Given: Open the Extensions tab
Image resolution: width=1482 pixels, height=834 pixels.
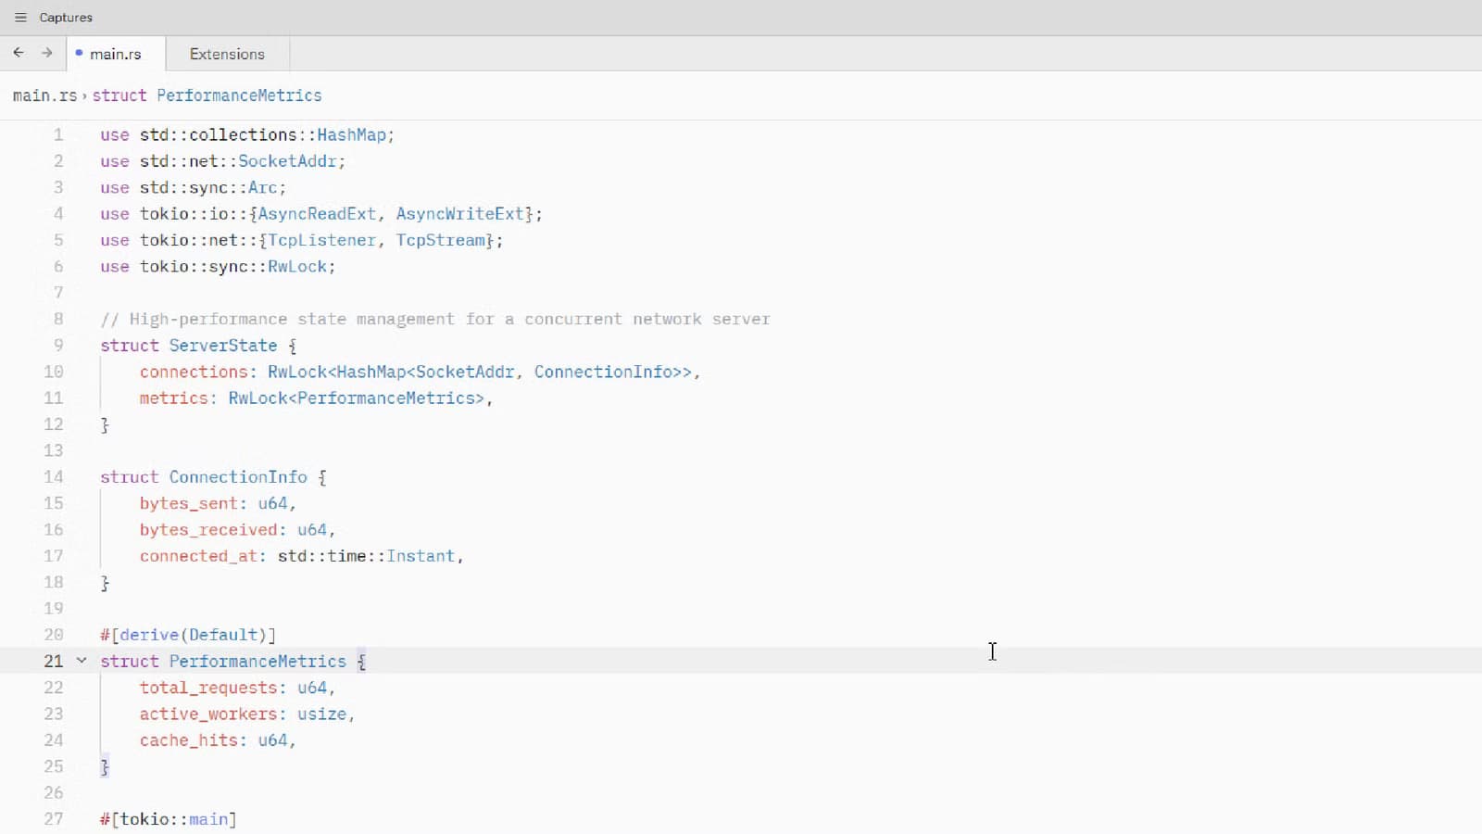Looking at the screenshot, I should [227, 54].
